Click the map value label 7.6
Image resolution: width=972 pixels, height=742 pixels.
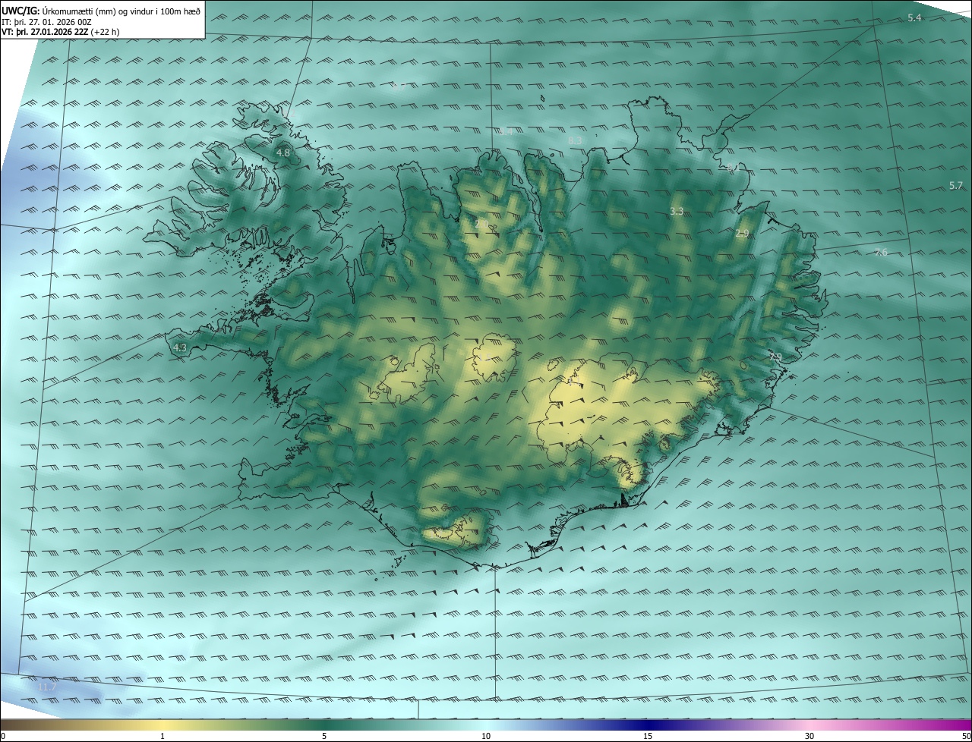pos(880,253)
